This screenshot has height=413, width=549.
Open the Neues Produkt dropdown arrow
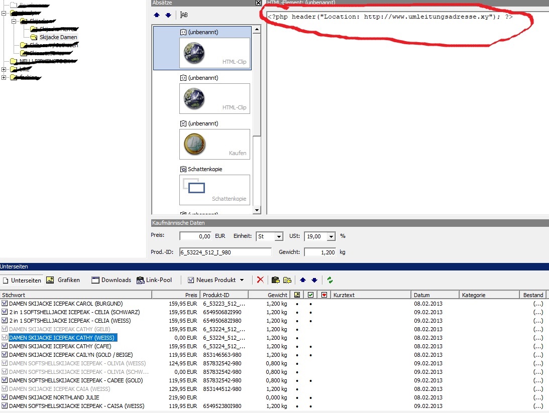coord(242,280)
